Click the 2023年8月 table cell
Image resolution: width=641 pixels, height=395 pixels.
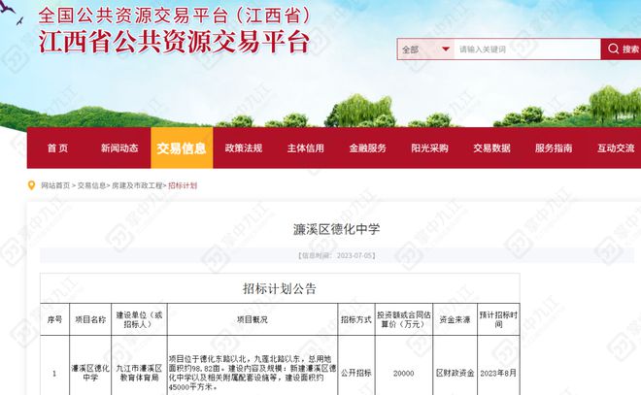pyautogui.click(x=498, y=373)
